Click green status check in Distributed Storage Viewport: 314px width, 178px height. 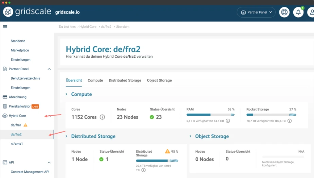pos(101,159)
